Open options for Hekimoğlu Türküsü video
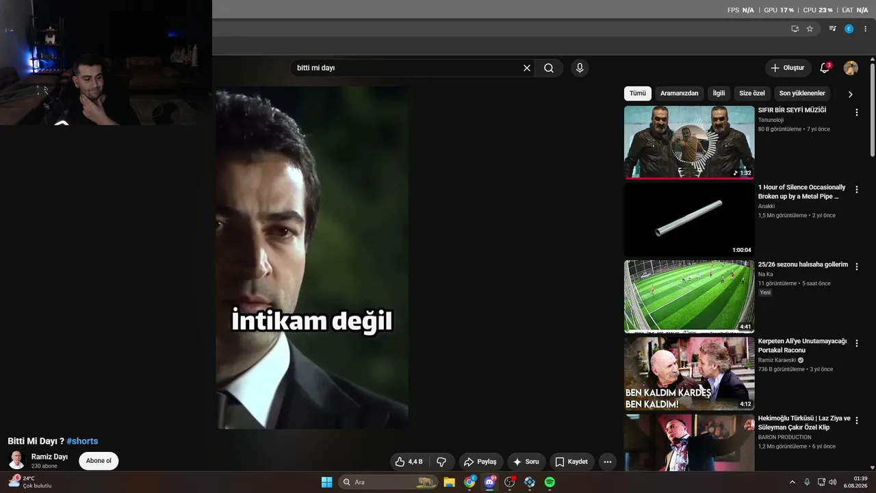This screenshot has width=876, height=493. pos(857,420)
